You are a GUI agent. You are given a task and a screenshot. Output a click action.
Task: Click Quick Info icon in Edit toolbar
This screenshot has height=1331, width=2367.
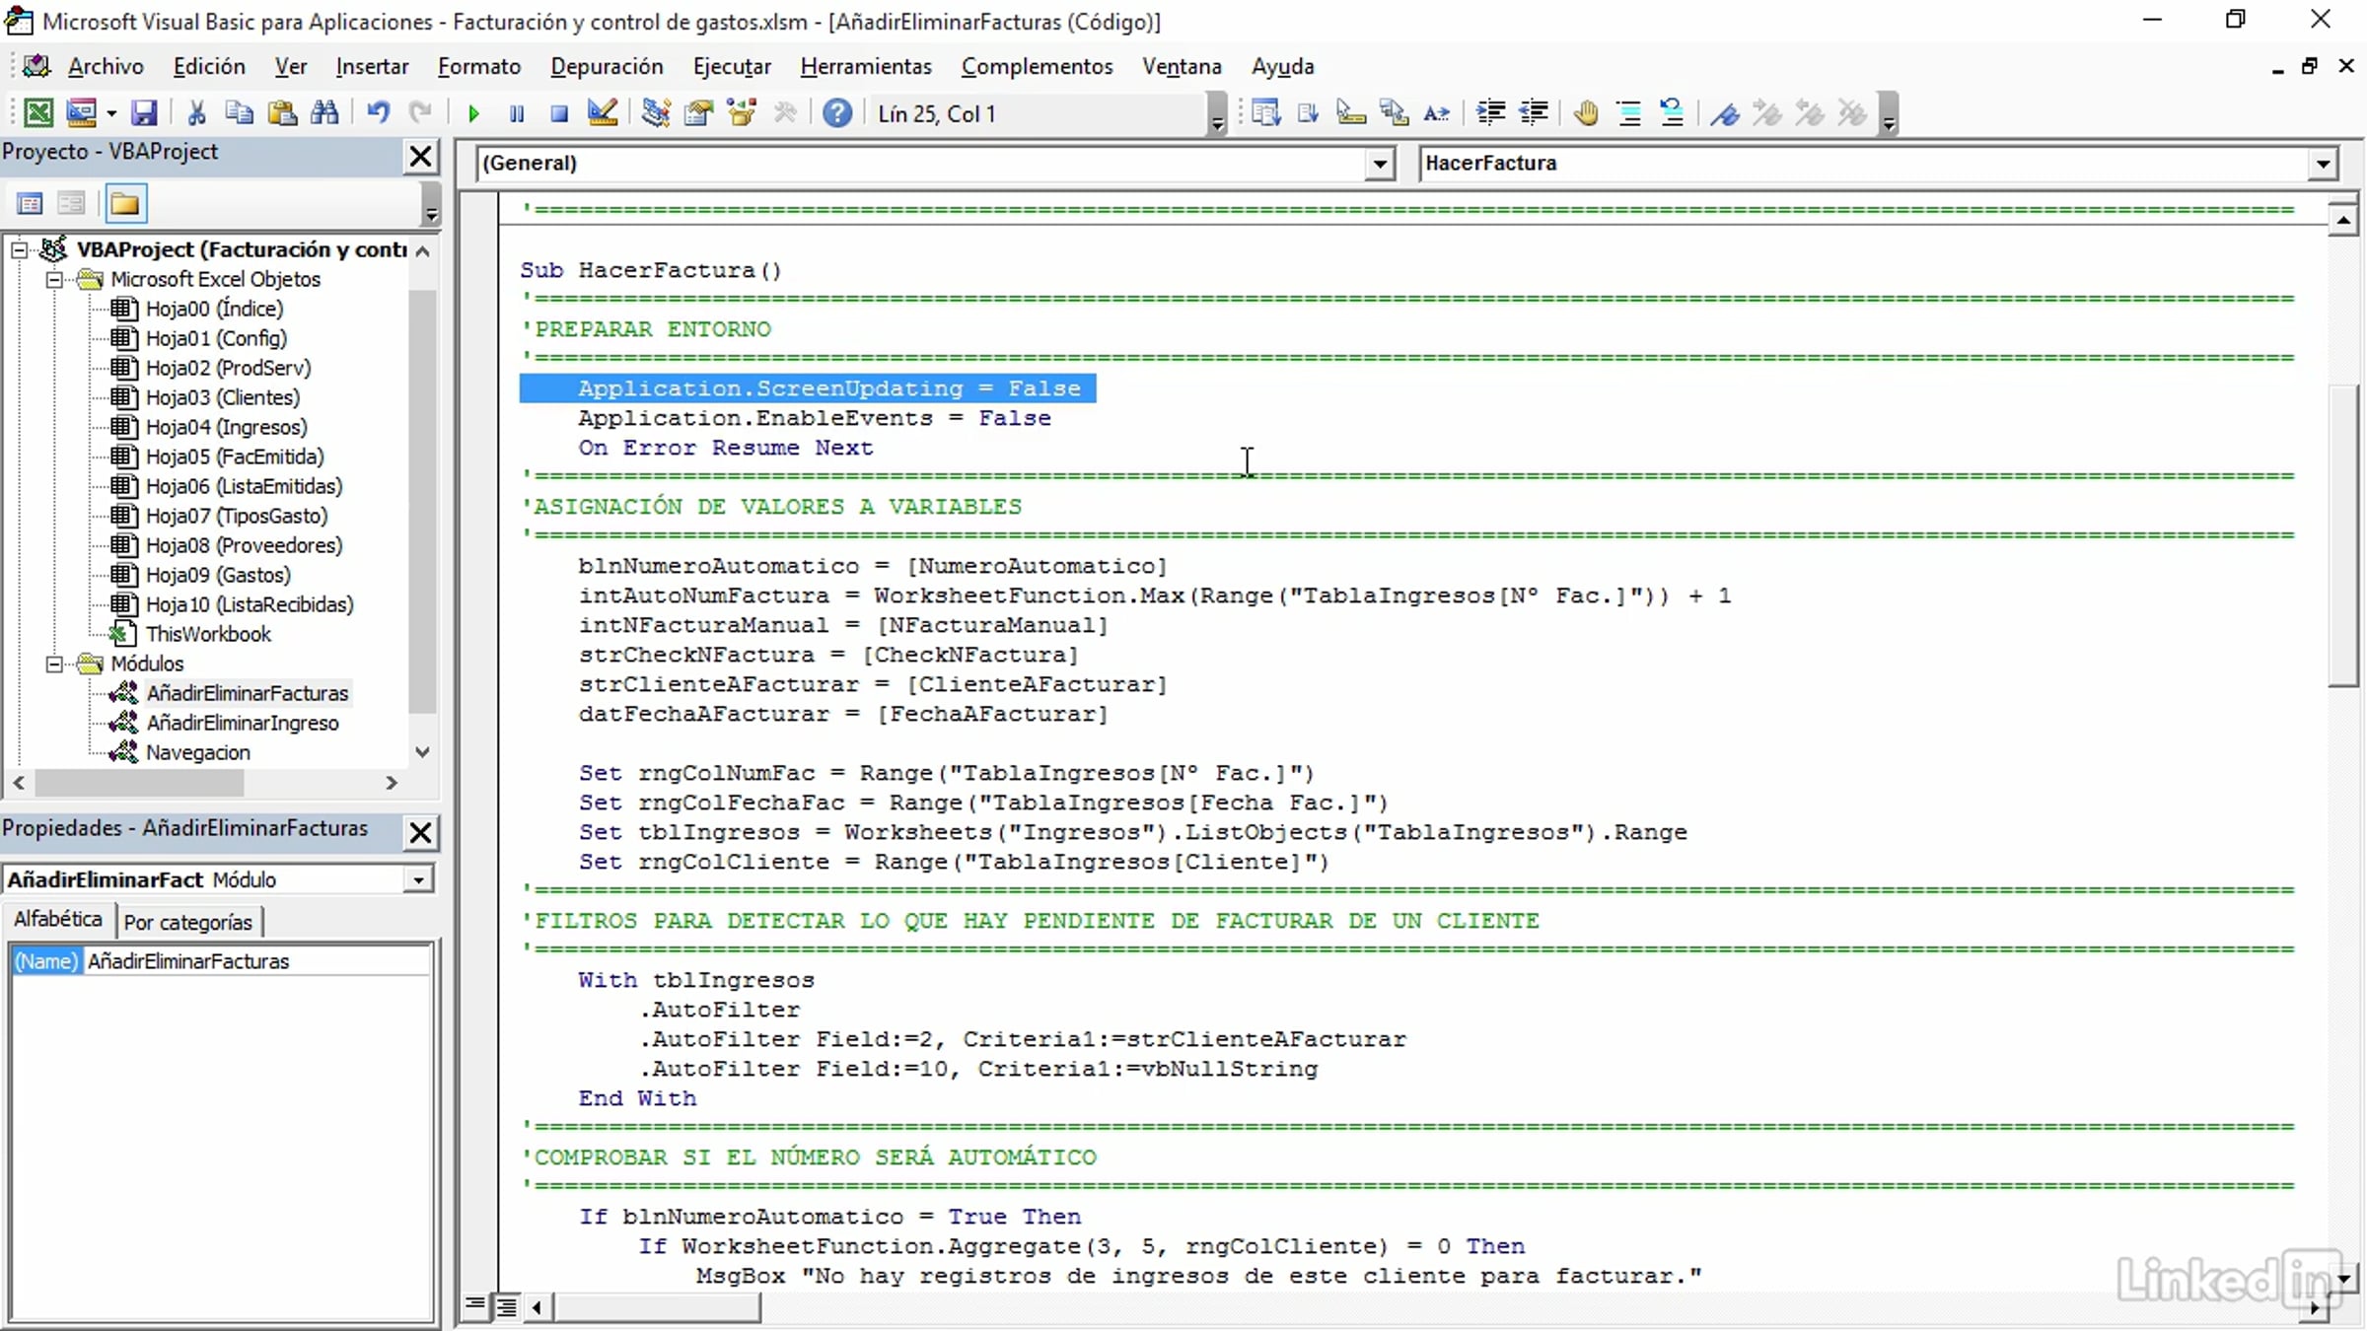pos(1351,113)
